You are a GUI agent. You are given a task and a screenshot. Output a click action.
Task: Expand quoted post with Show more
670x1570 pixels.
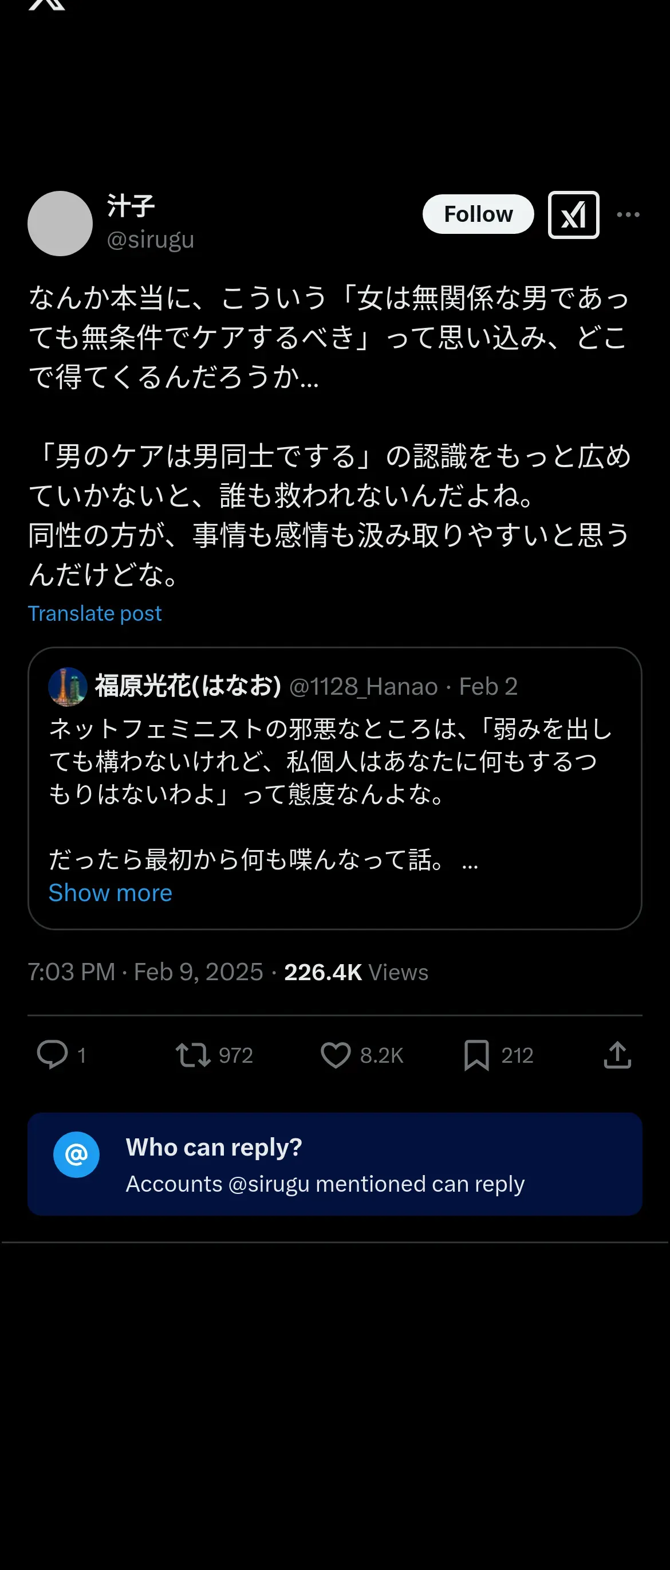[111, 893]
